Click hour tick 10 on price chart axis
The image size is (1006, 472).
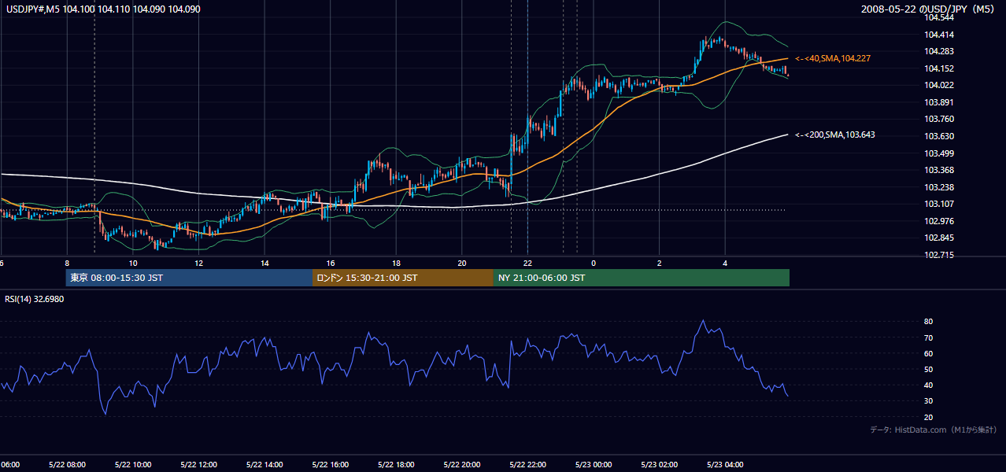133,263
